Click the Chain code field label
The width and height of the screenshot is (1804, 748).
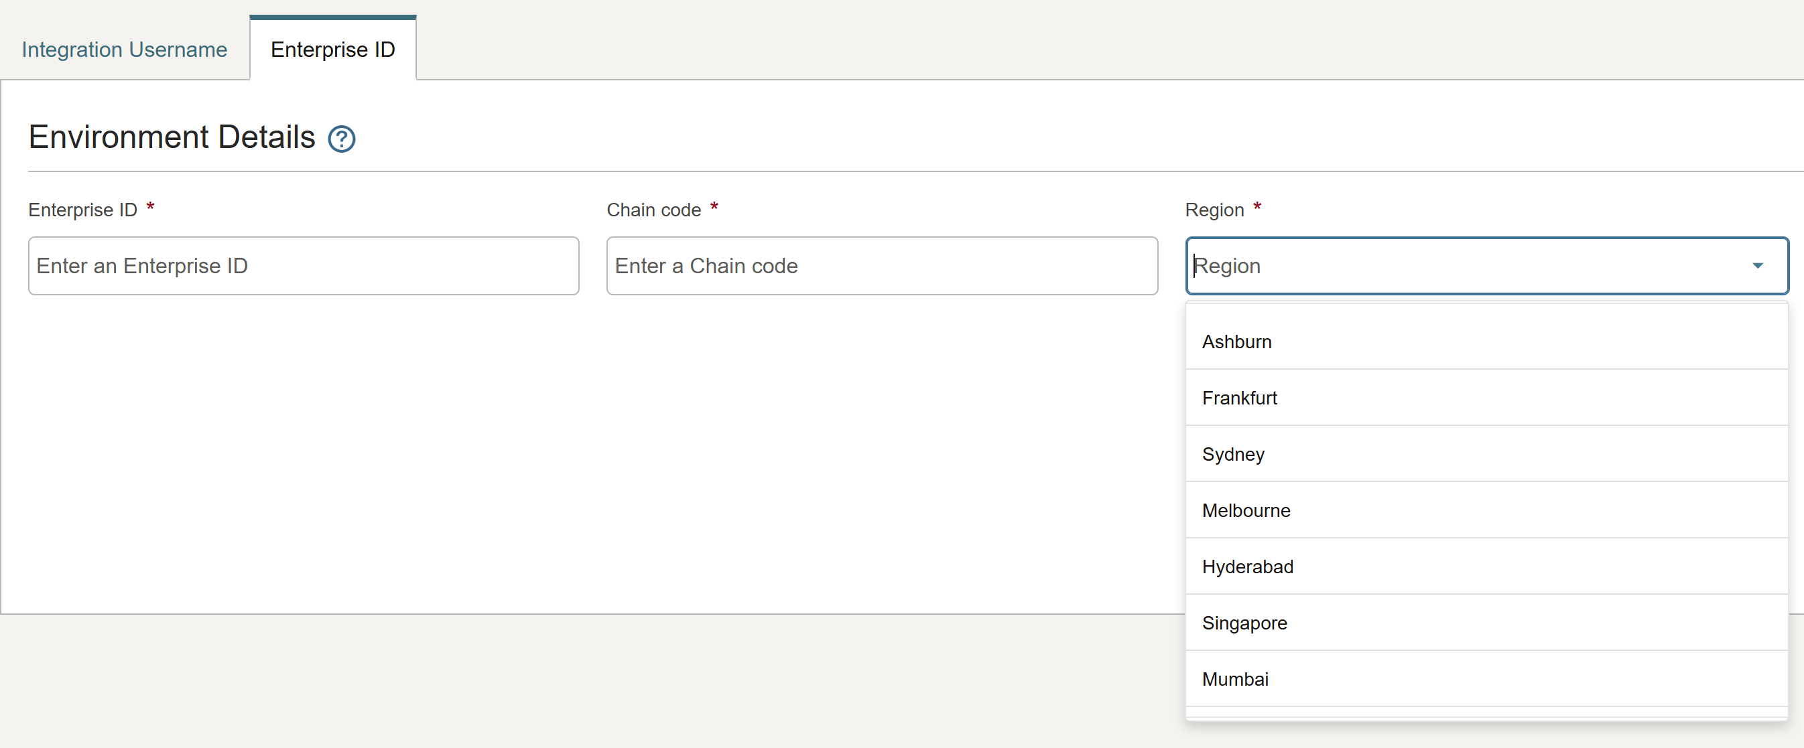tap(653, 210)
